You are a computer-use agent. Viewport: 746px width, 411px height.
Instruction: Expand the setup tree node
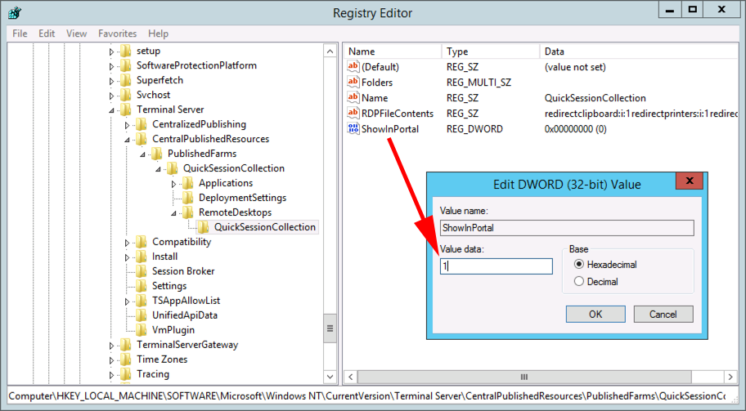[x=111, y=51]
